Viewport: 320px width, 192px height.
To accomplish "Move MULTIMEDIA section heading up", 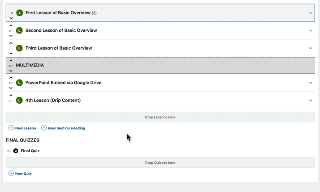I will coord(11,61).
